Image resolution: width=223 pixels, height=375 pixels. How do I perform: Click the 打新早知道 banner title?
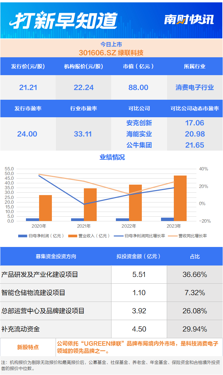tap(63, 20)
